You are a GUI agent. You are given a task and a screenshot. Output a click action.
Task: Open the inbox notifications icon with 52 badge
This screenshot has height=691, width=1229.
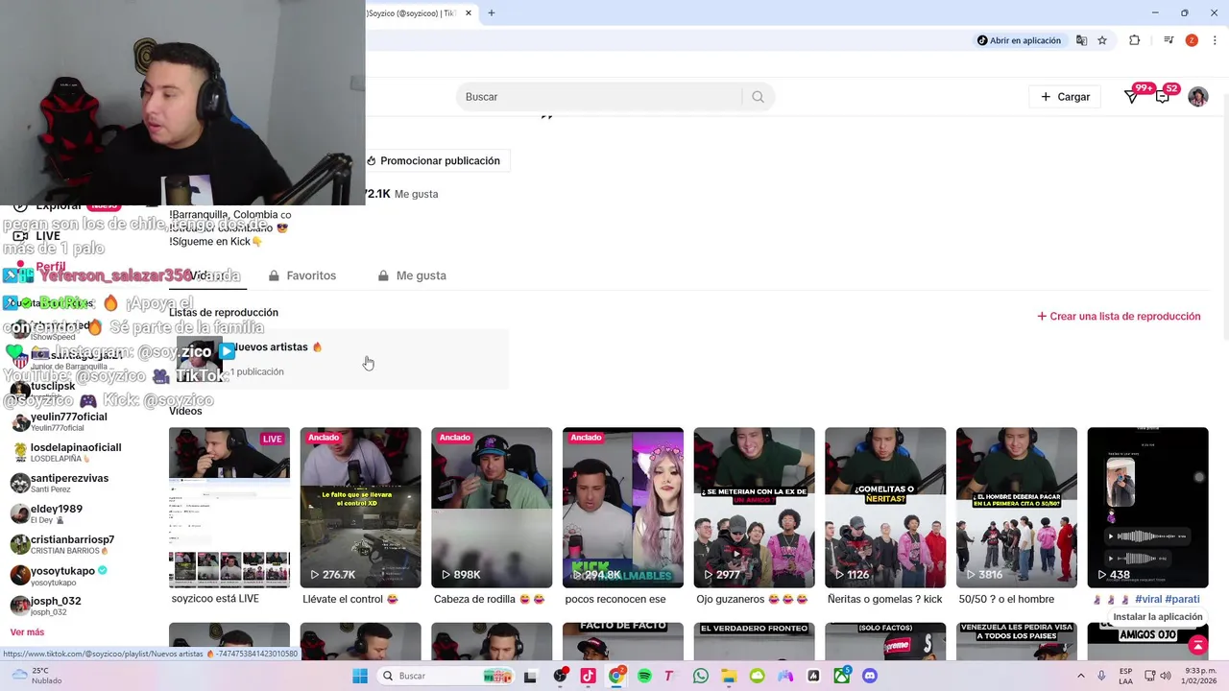point(1163,97)
